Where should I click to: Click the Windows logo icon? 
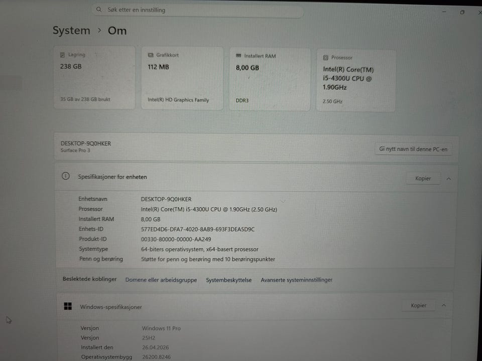[x=68, y=306]
